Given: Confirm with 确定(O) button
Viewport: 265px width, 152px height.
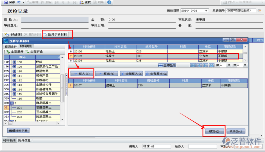Looking at the screenshot, I should pyautogui.click(x=214, y=131).
